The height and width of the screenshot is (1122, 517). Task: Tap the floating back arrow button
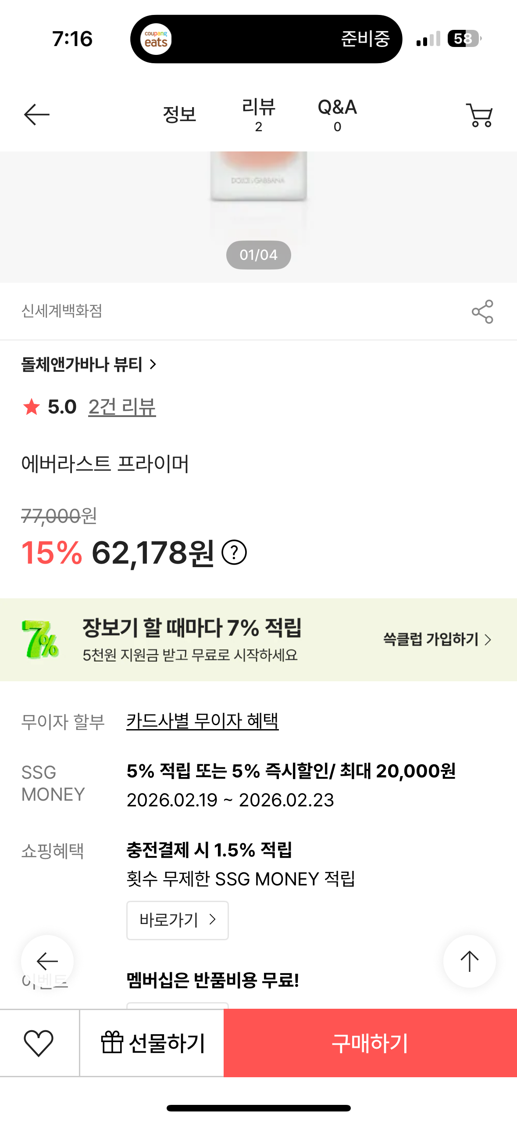pos(47,961)
